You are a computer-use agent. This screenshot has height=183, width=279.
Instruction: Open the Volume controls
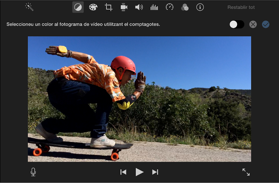pyautogui.click(x=139, y=7)
